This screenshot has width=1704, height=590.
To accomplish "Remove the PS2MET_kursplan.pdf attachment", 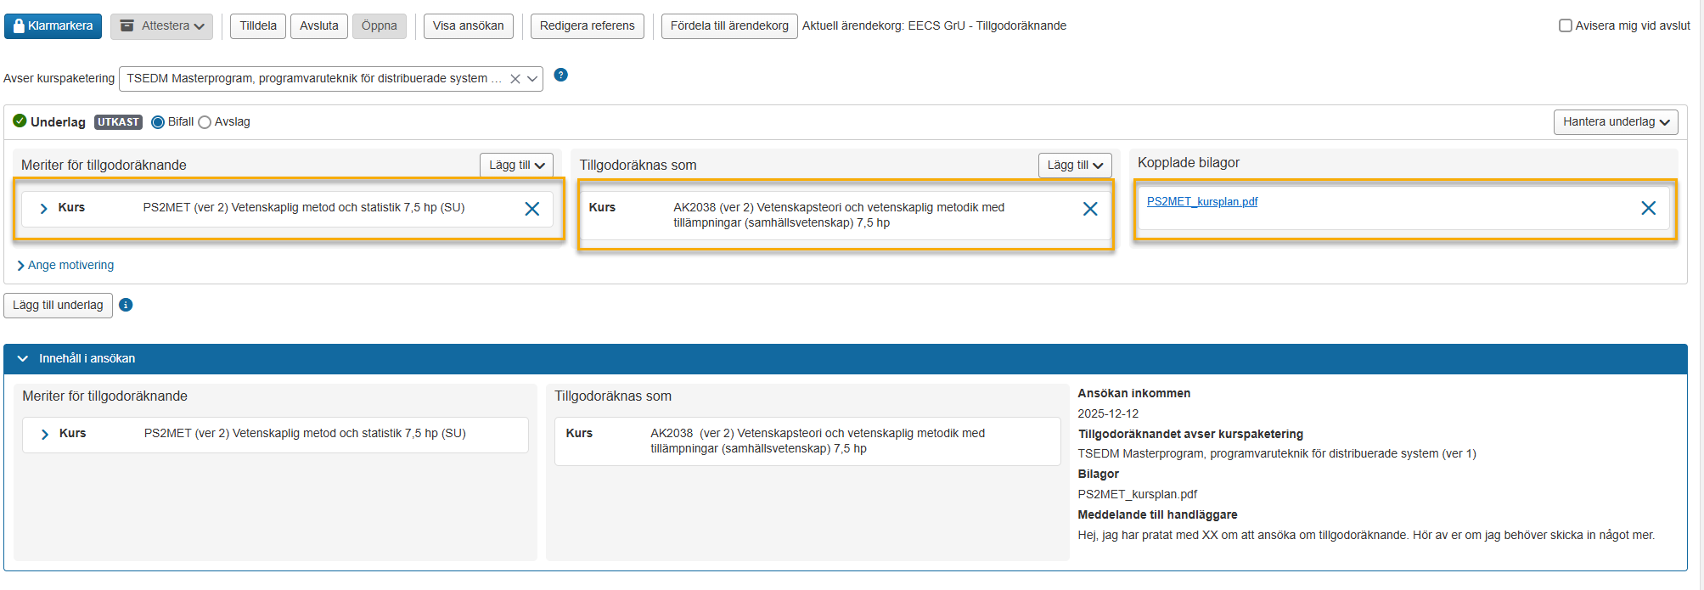I will pyautogui.click(x=1648, y=208).
